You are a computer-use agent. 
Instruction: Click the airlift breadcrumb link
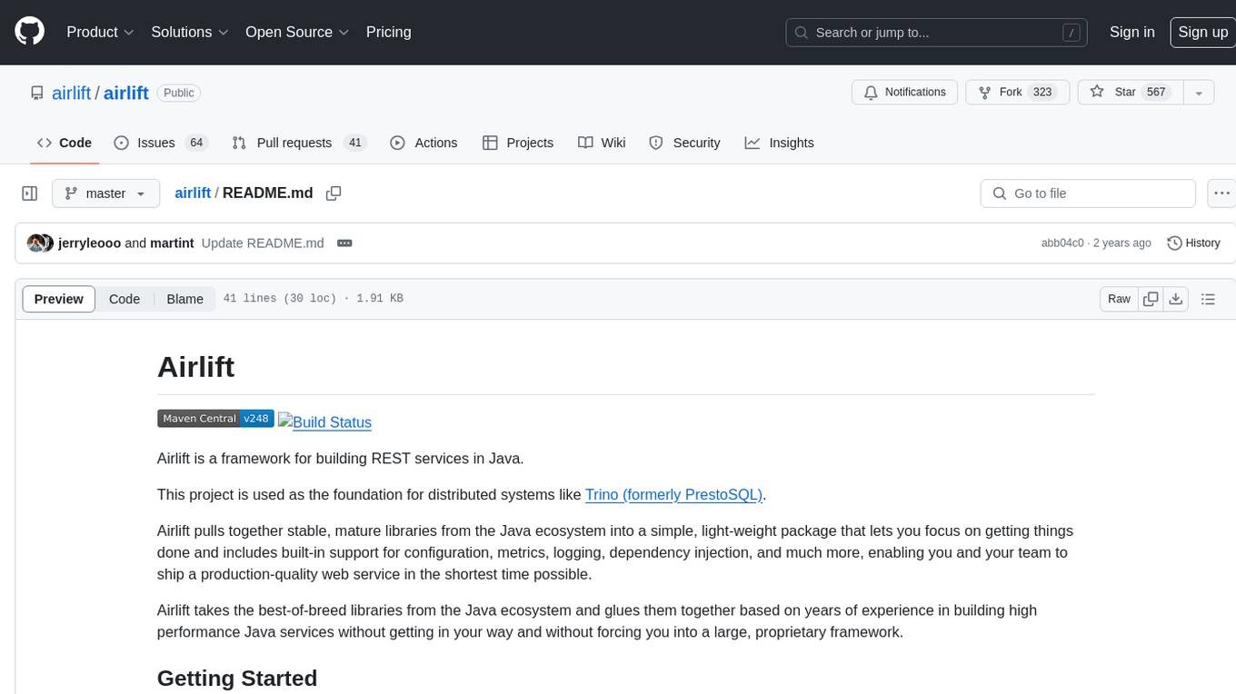point(193,193)
